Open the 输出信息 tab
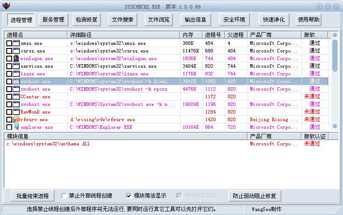The width and height of the screenshot is (343, 215). (195, 20)
